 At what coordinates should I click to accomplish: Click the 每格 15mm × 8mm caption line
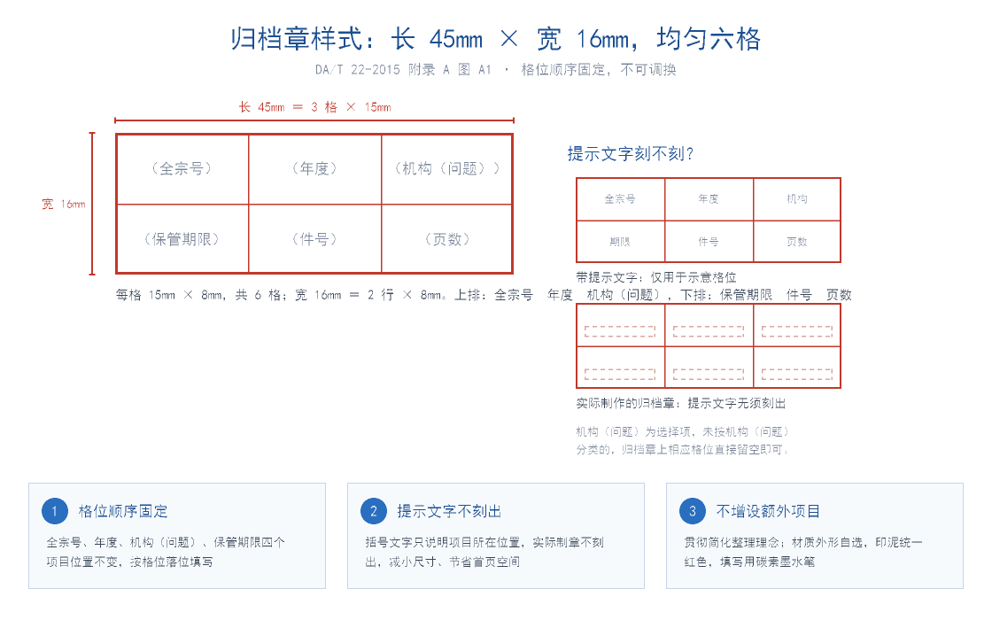click(484, 295)
